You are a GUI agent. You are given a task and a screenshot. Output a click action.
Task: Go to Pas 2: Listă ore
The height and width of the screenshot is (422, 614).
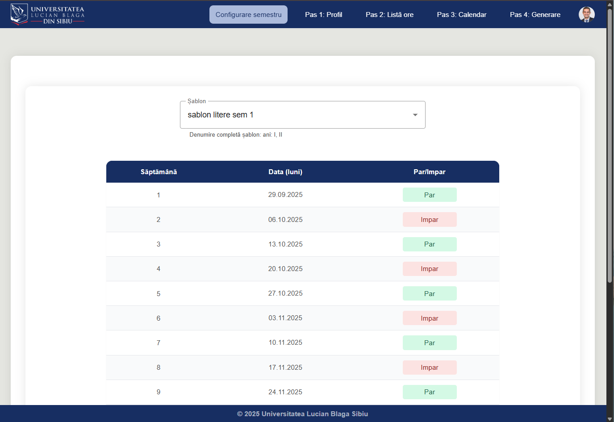(x=389, y=14)
